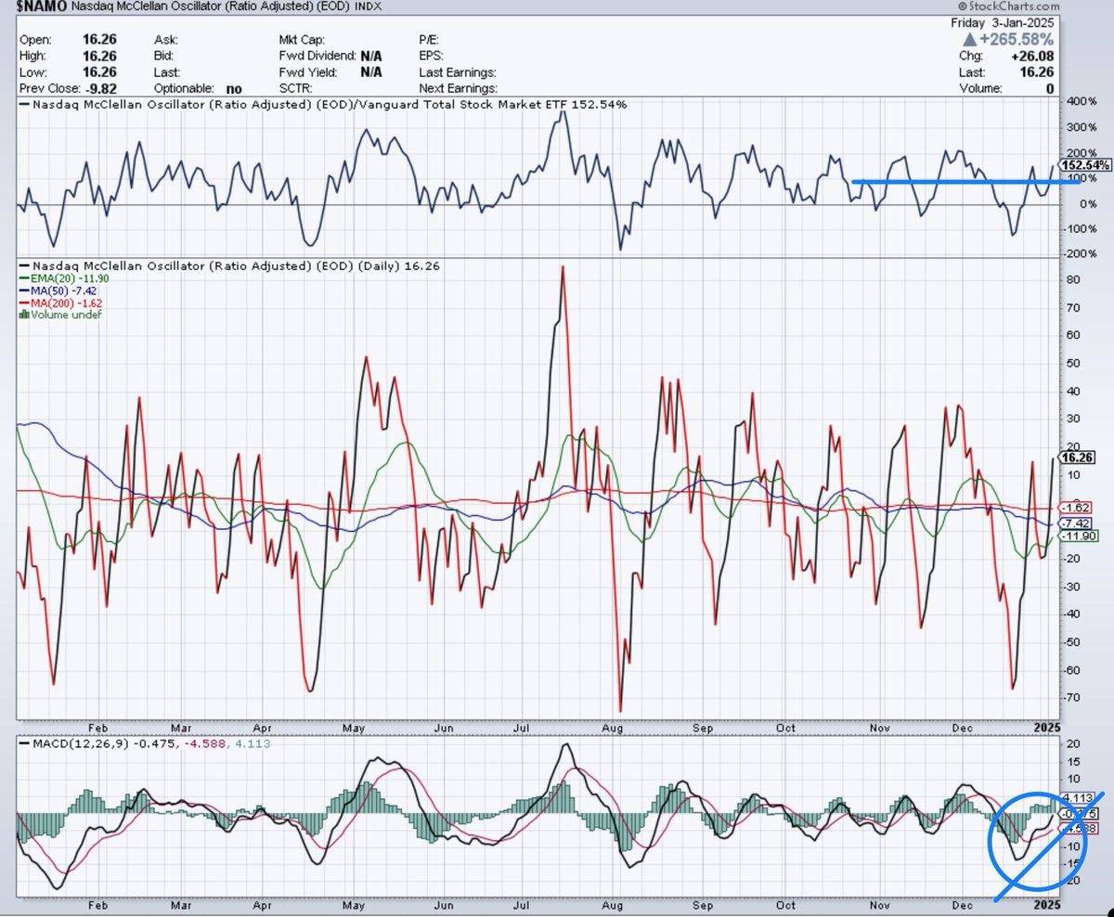Click the Next Earnings label
The image size is (1114, 917).
pos(459,88)
